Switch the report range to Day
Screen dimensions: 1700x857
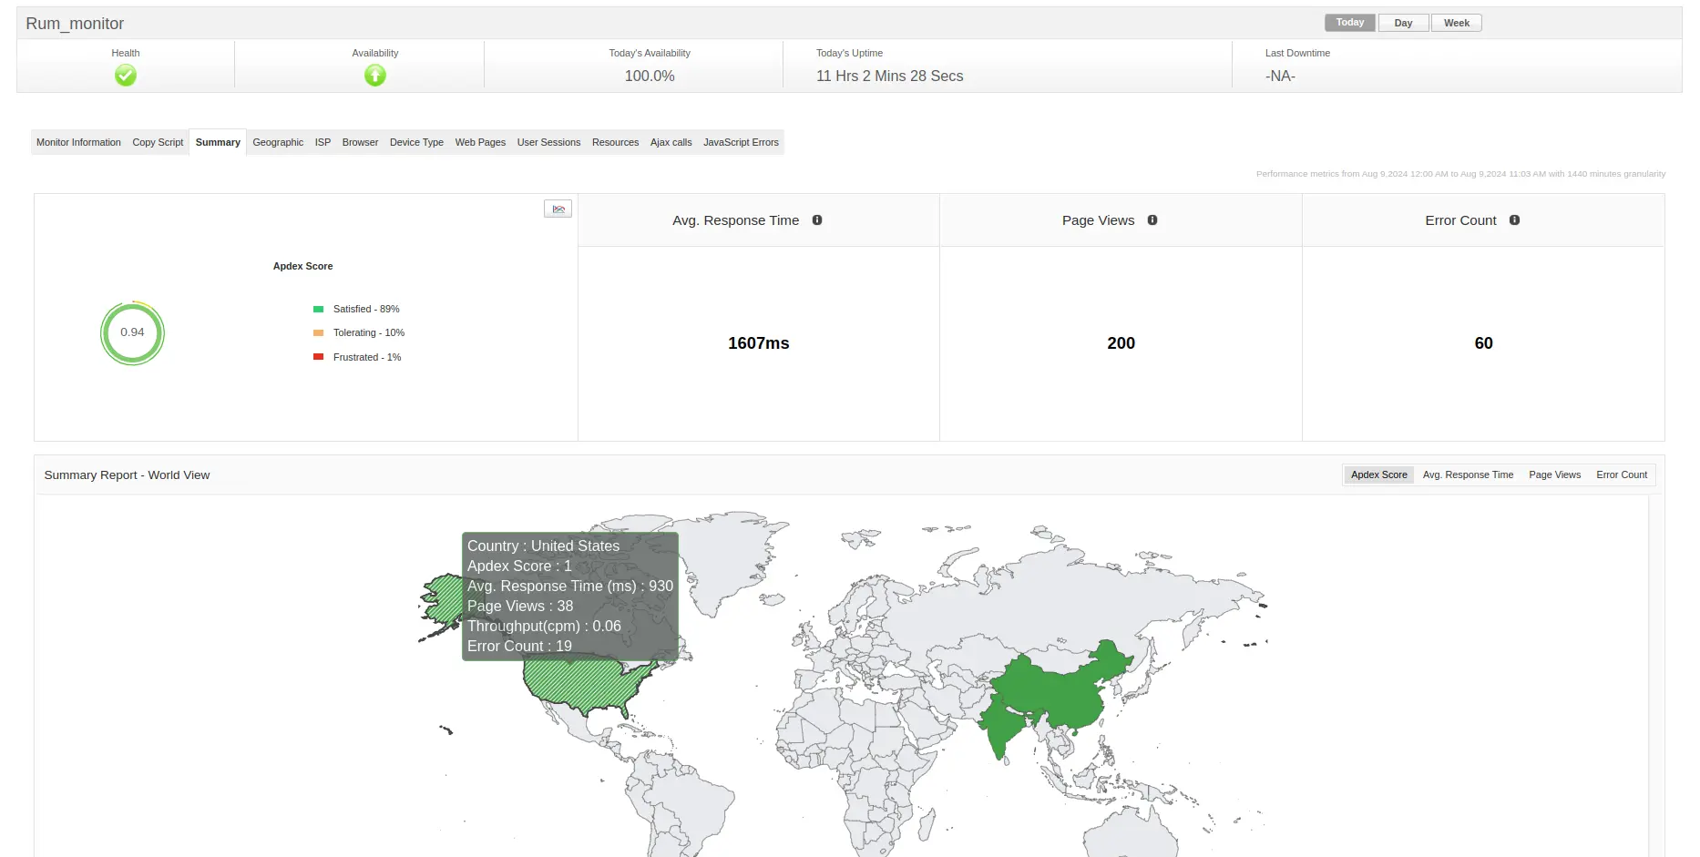click(x=1403, y=22)
